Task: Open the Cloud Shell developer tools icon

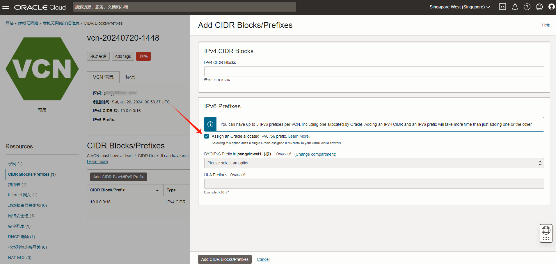Action: coord(502,7)
